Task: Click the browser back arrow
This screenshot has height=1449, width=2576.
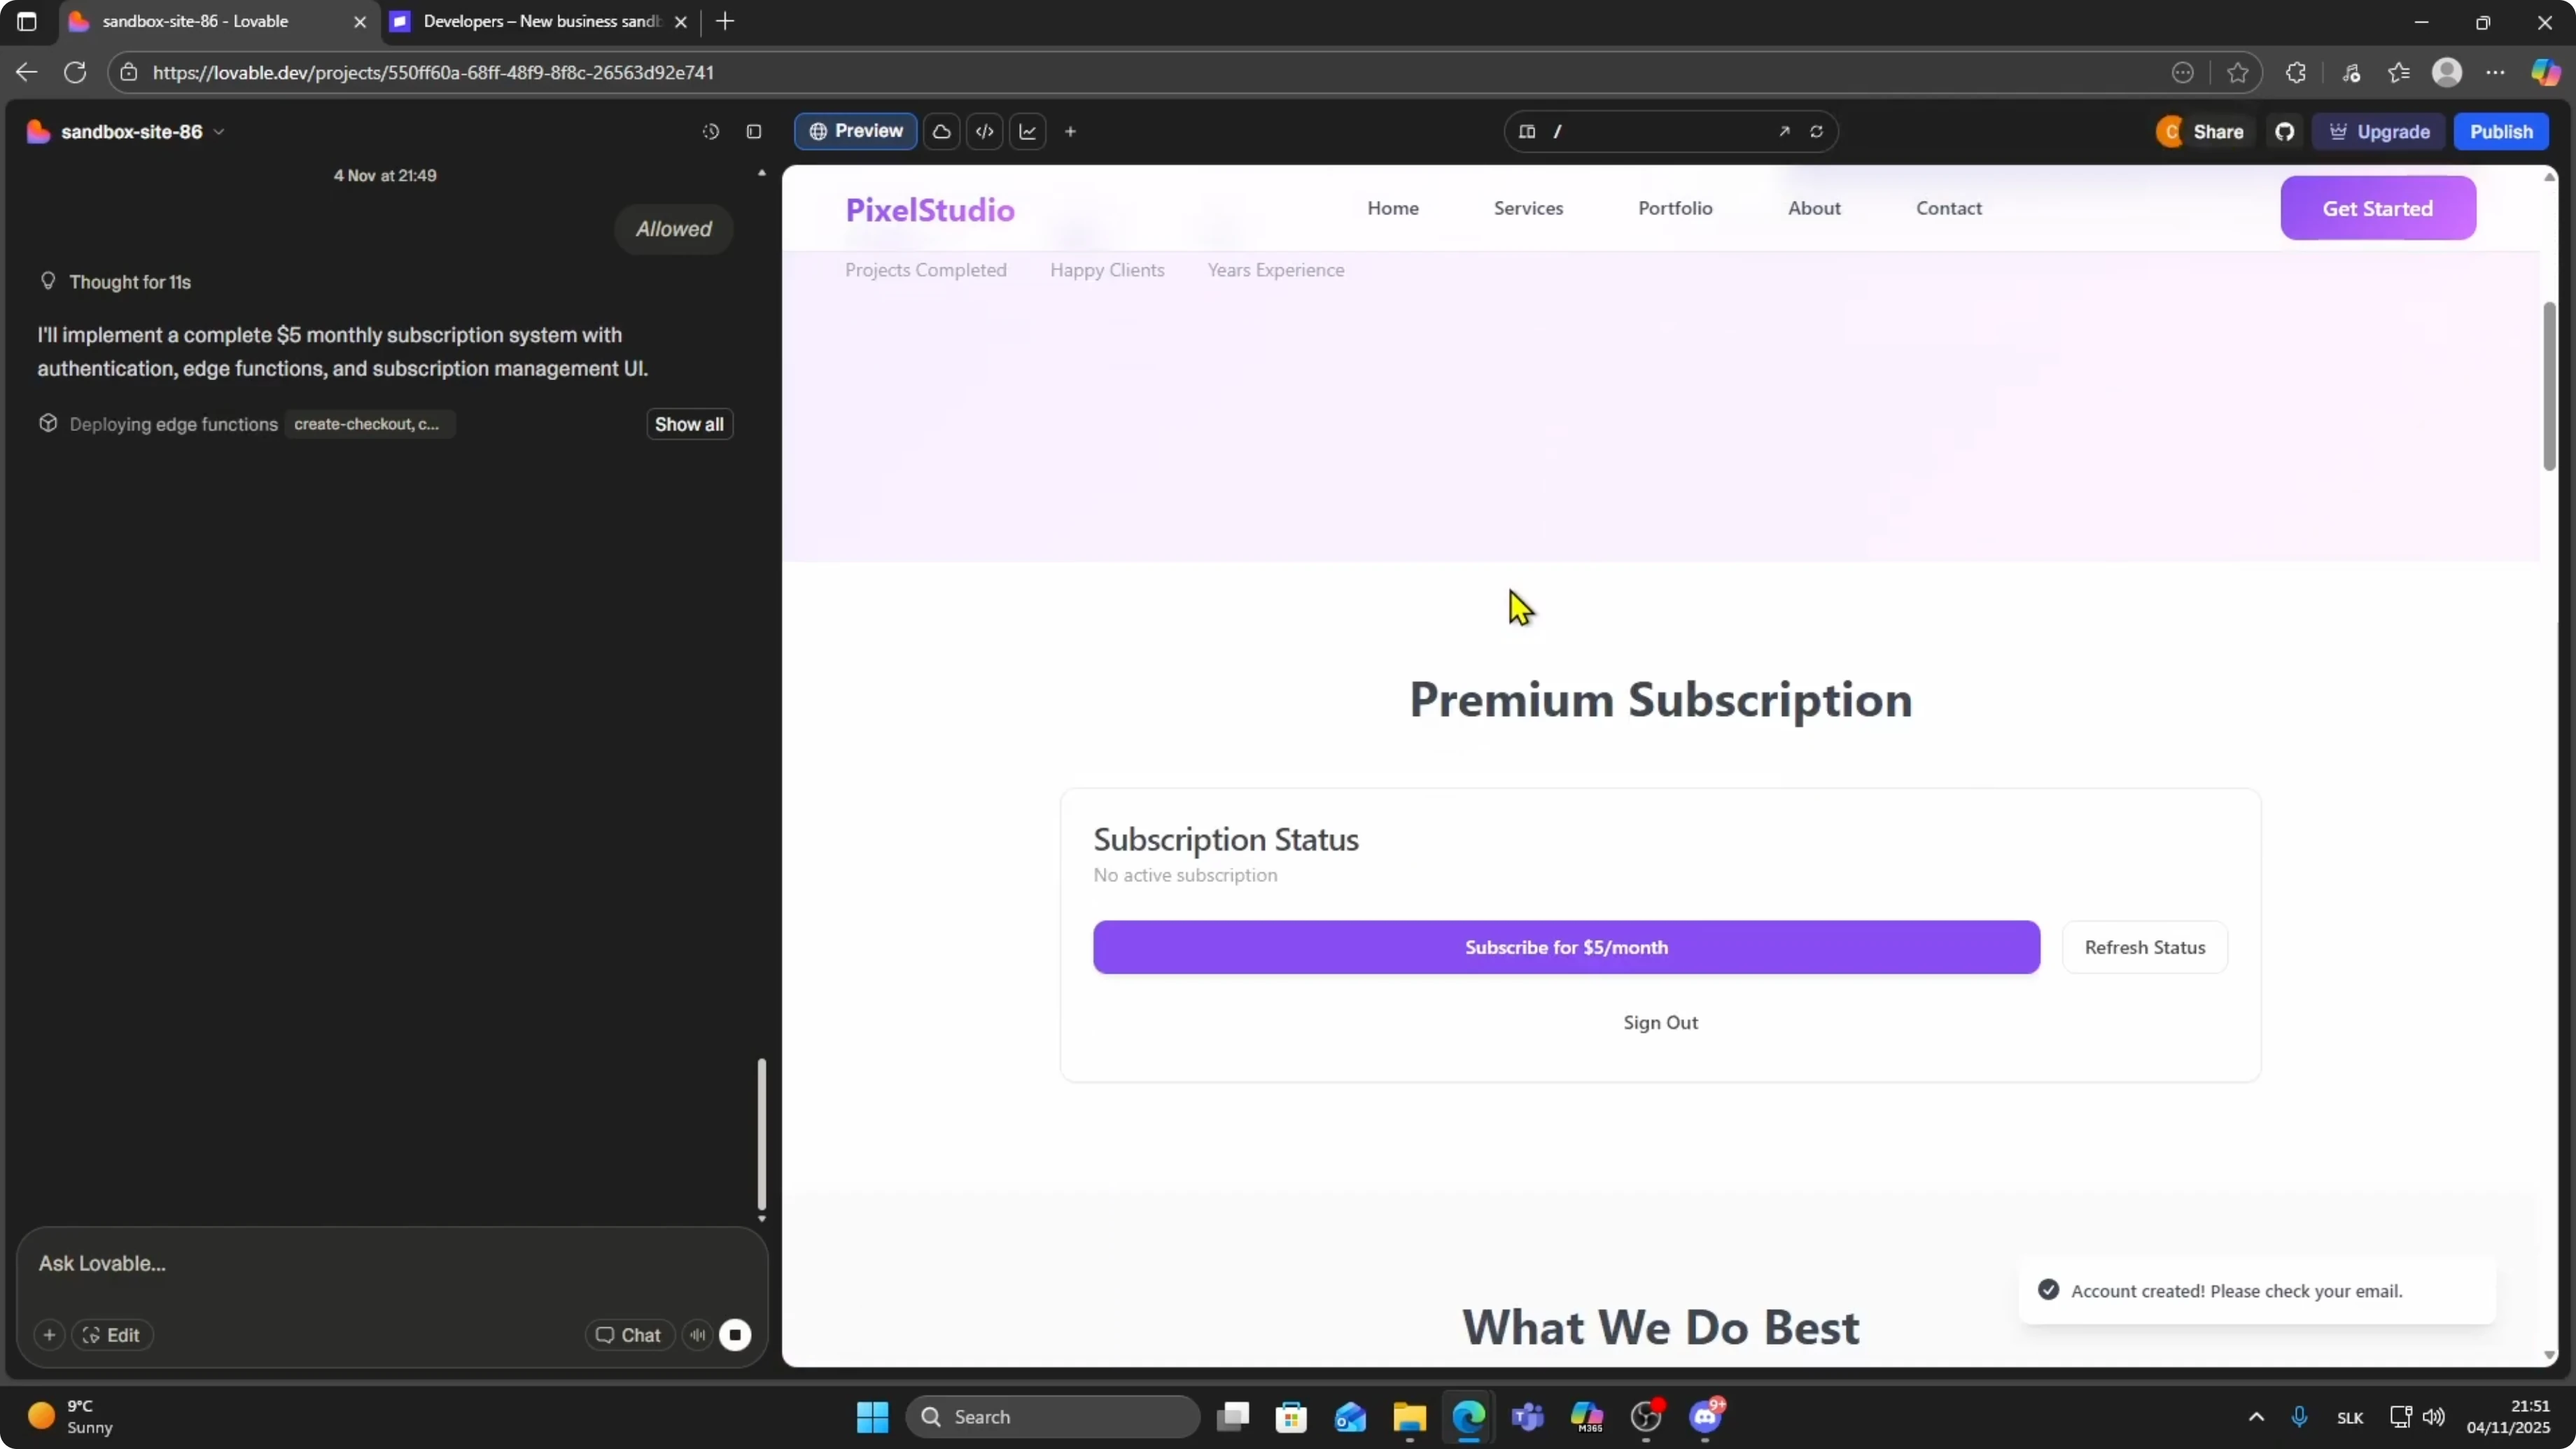Action: [27, 72]
